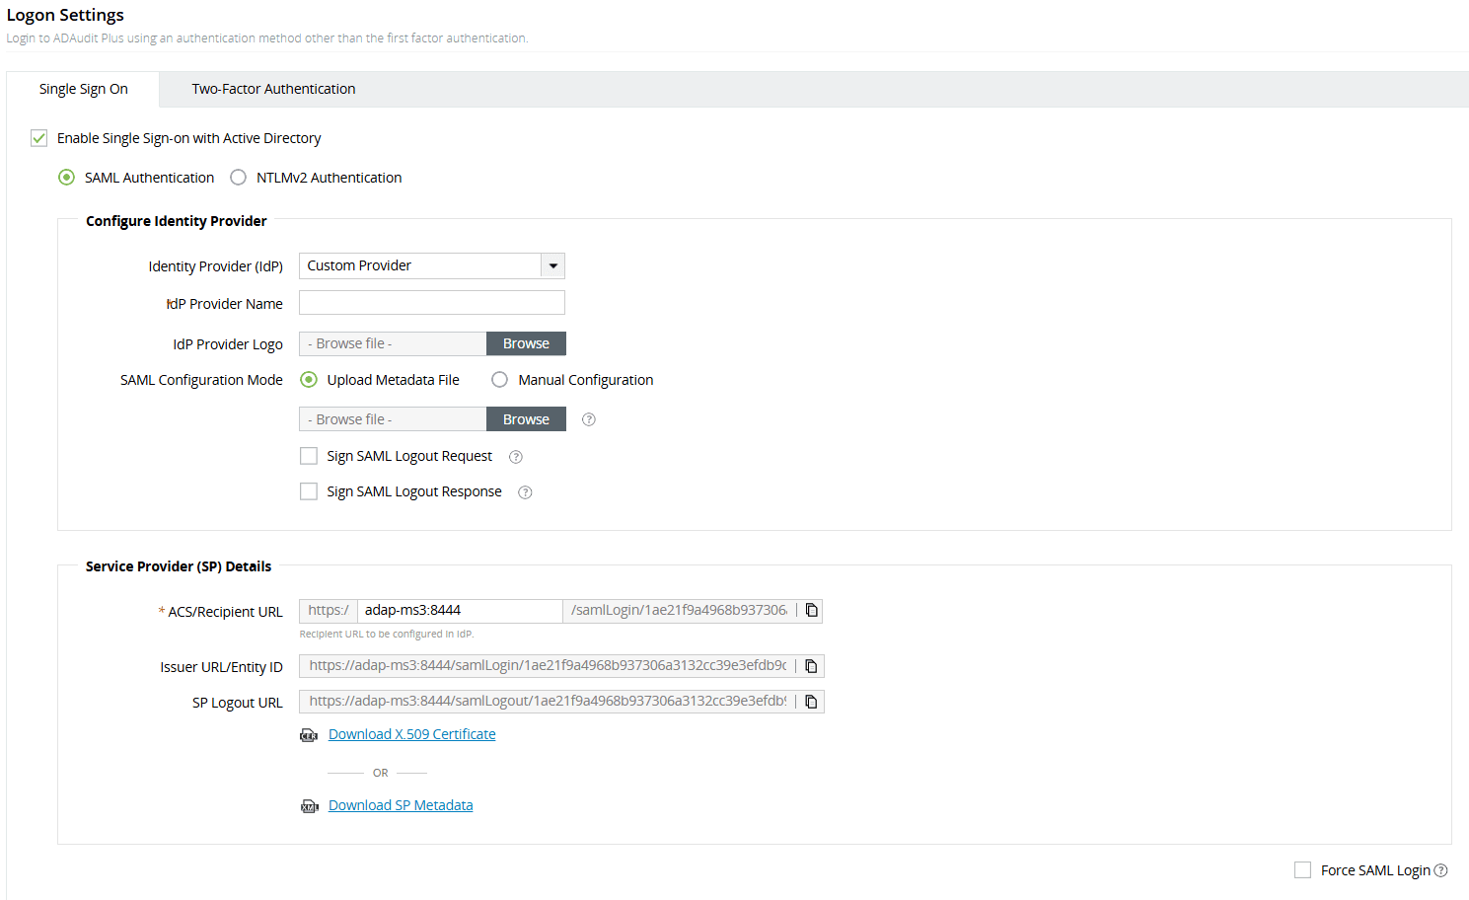Click the Force SAML Login help icon

coord(1441,870)
